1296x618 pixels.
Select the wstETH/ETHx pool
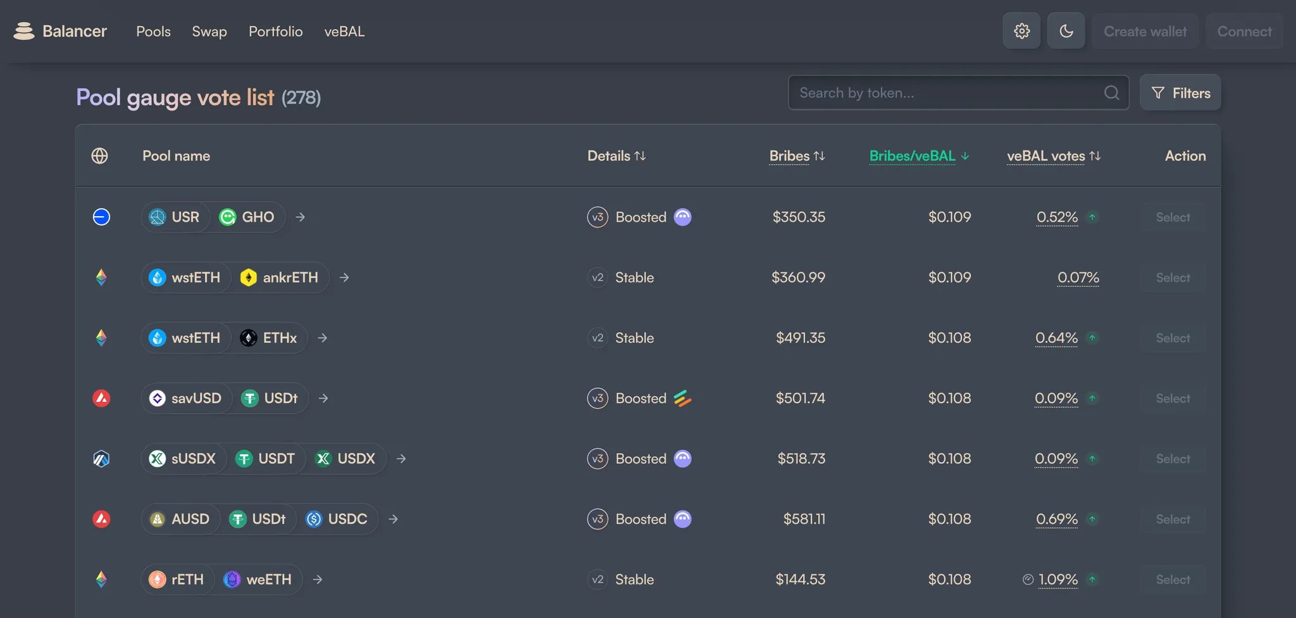pos(1173,338)
